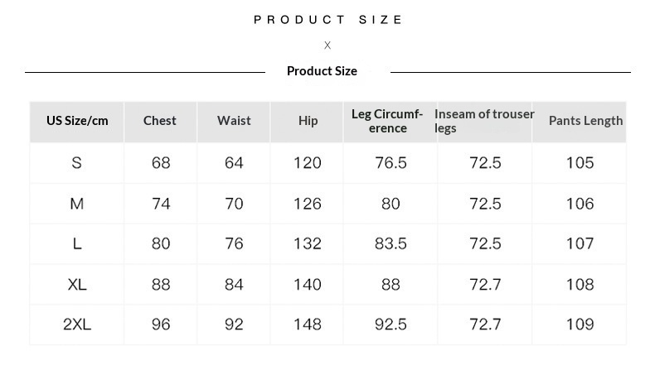Click the small X below the title

click(327, 46)
